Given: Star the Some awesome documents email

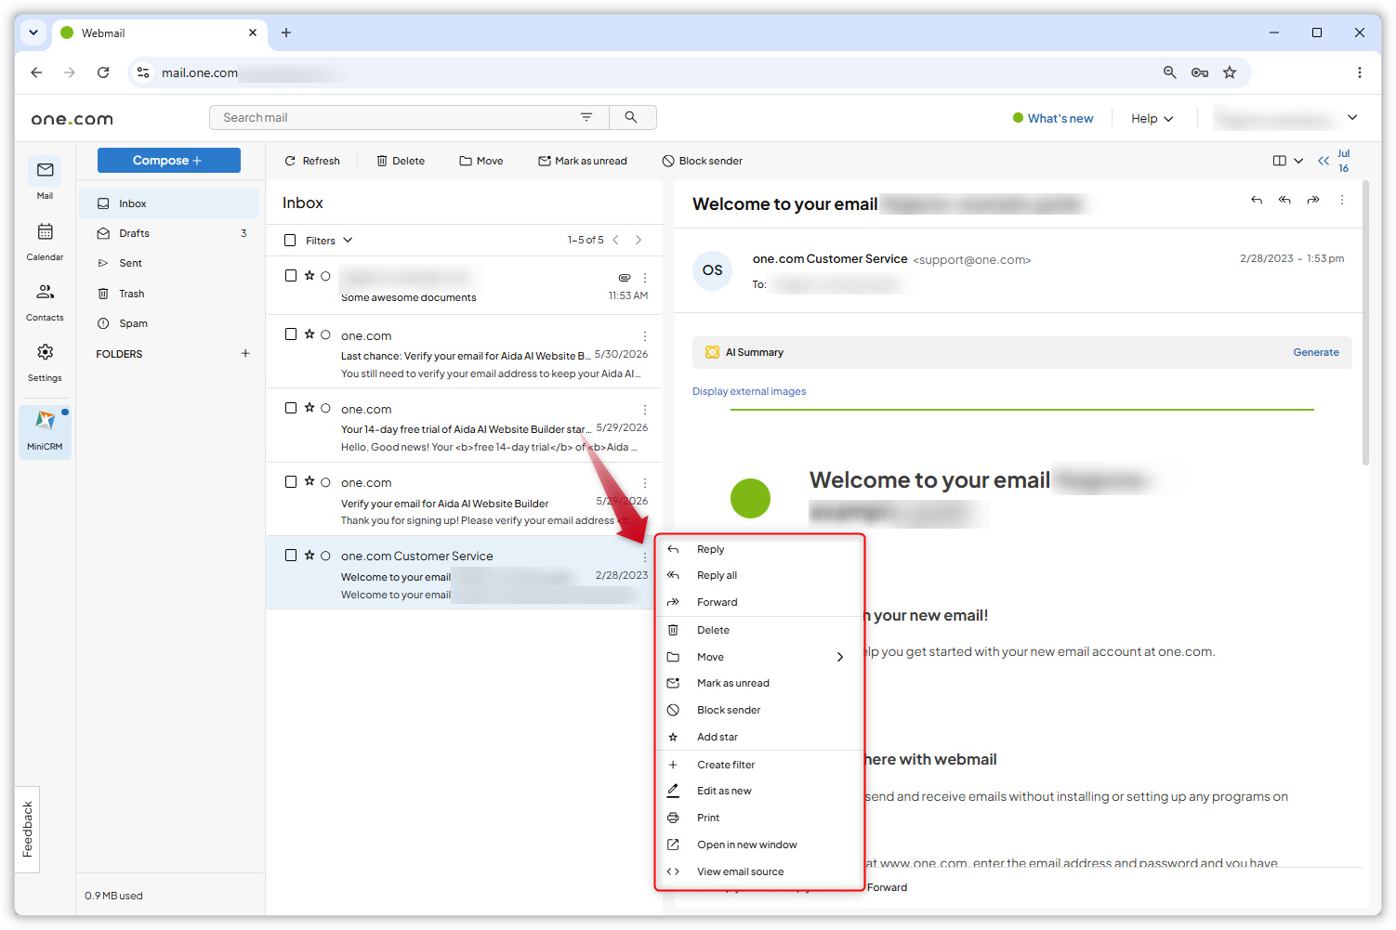Looking at the screenshot, I should pyautogui.click(x=309, y=275).
